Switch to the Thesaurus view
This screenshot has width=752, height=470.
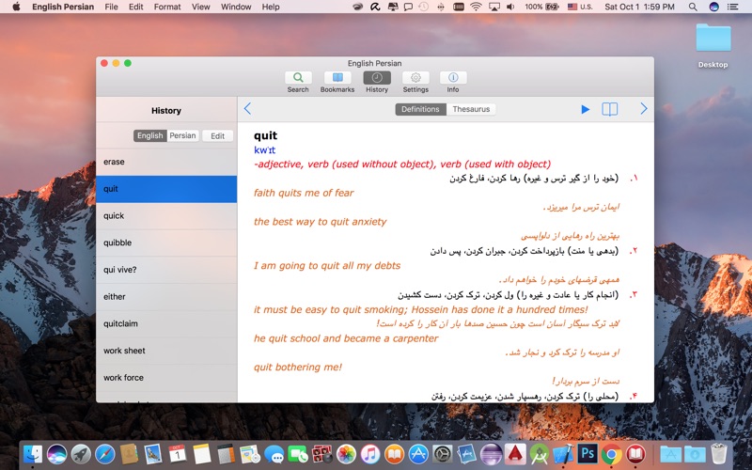(x=471, y=109)
